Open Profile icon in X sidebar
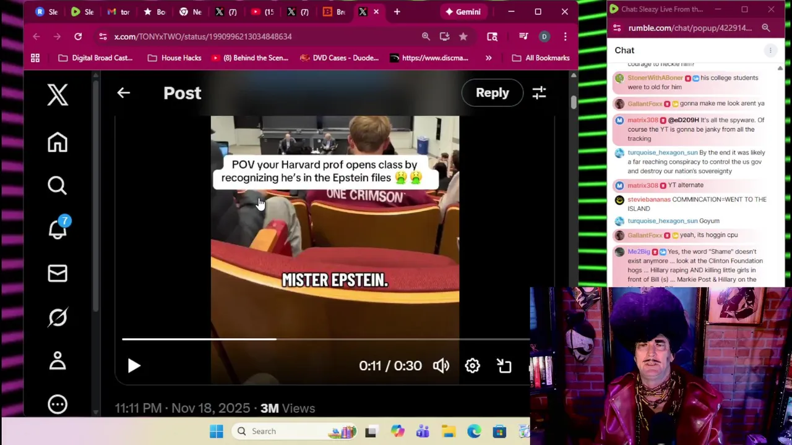Viewport: 792px width, 445px height. [58, 361]
